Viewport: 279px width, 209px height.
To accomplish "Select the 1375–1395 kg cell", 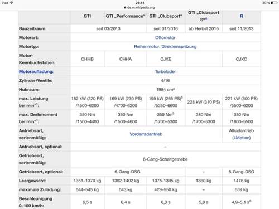I will [166, 181].
